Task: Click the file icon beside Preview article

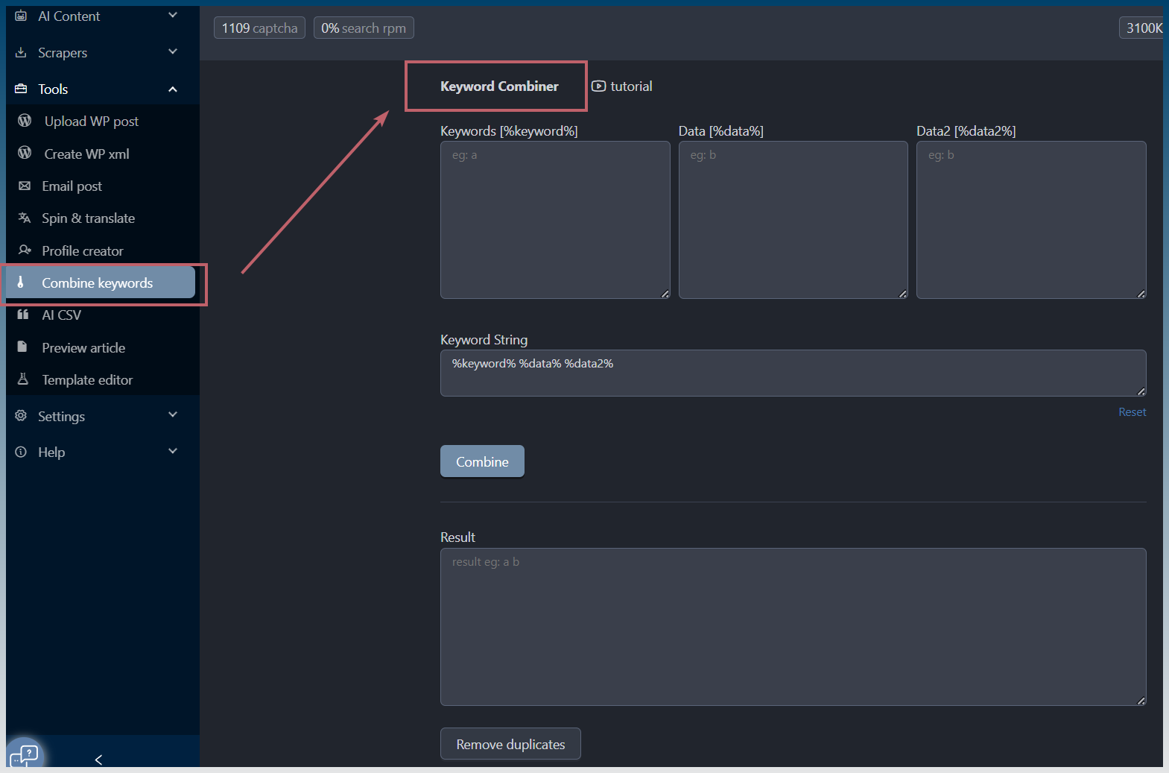Action: point(22,347)
